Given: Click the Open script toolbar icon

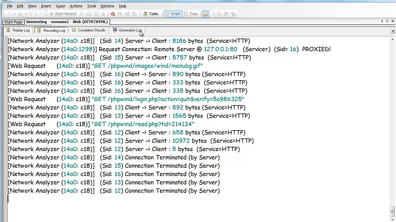Looking at the screenshot, I should coord(20,14).
